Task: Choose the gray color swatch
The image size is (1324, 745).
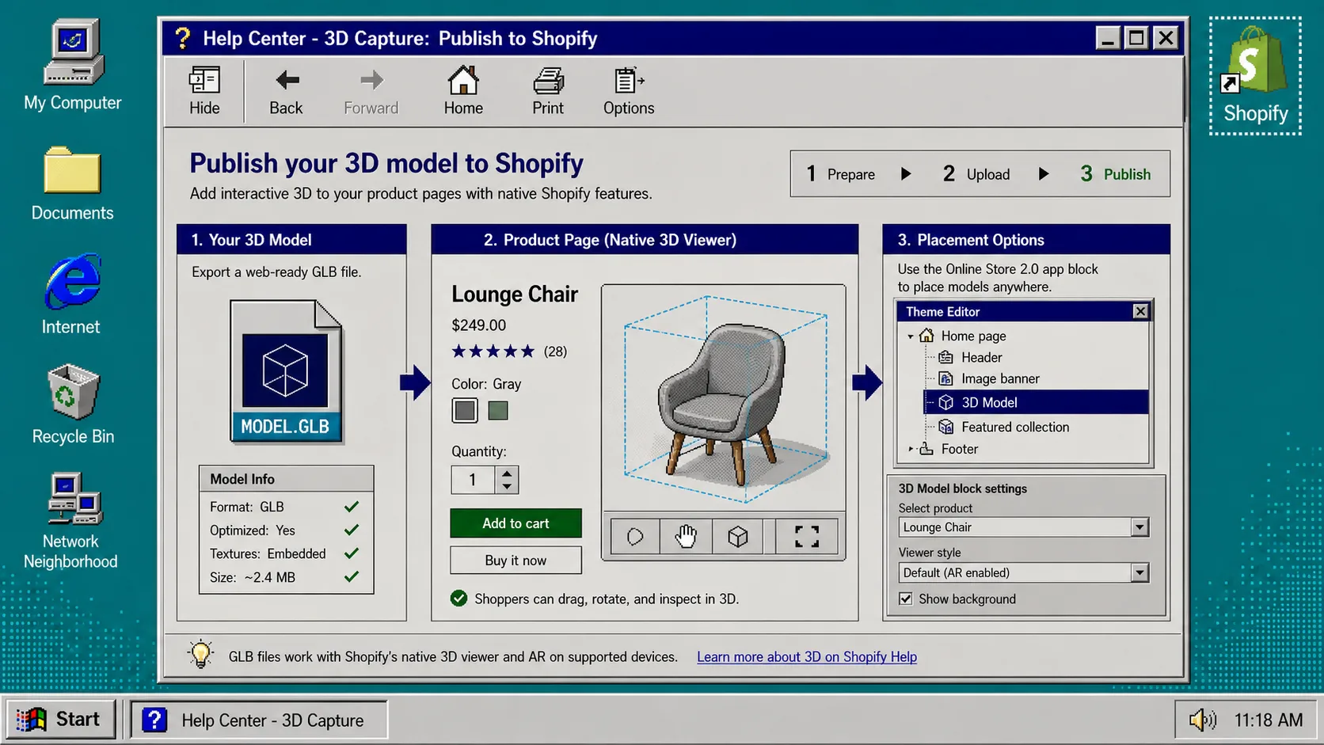Action: coord(465,410)
